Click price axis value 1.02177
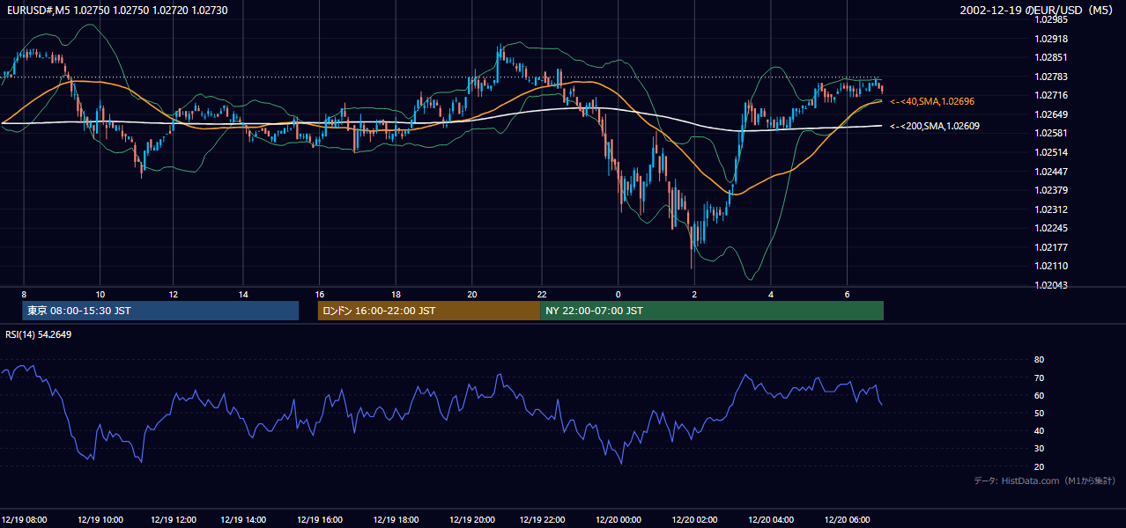Screen dimensions: 1126x528 [x=1050, y=247]
